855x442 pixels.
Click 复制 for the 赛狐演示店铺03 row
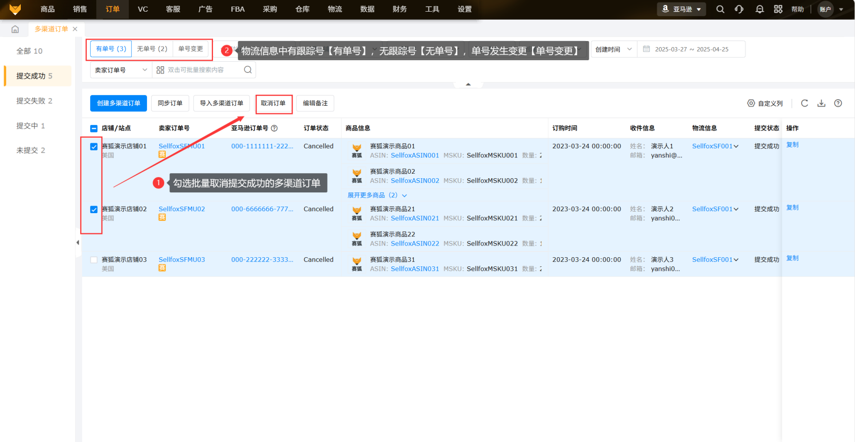pyautogui.click(x=793, y=258)
